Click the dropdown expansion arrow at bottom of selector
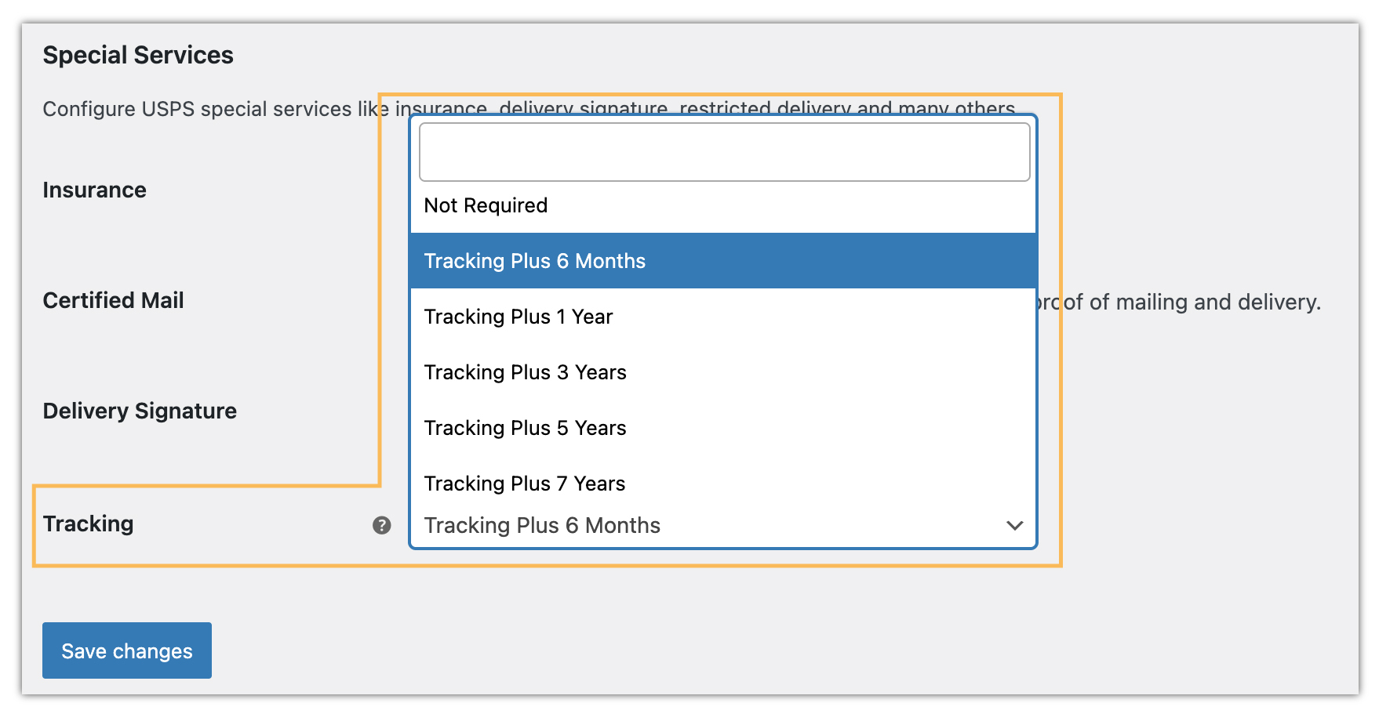This screenshot has width=1379, height=721. pyautogui.click(x=1014, y=526)
